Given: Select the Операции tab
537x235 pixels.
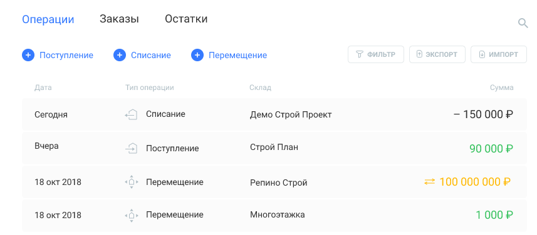Looking at the screenshot, I should coord(48,19).
